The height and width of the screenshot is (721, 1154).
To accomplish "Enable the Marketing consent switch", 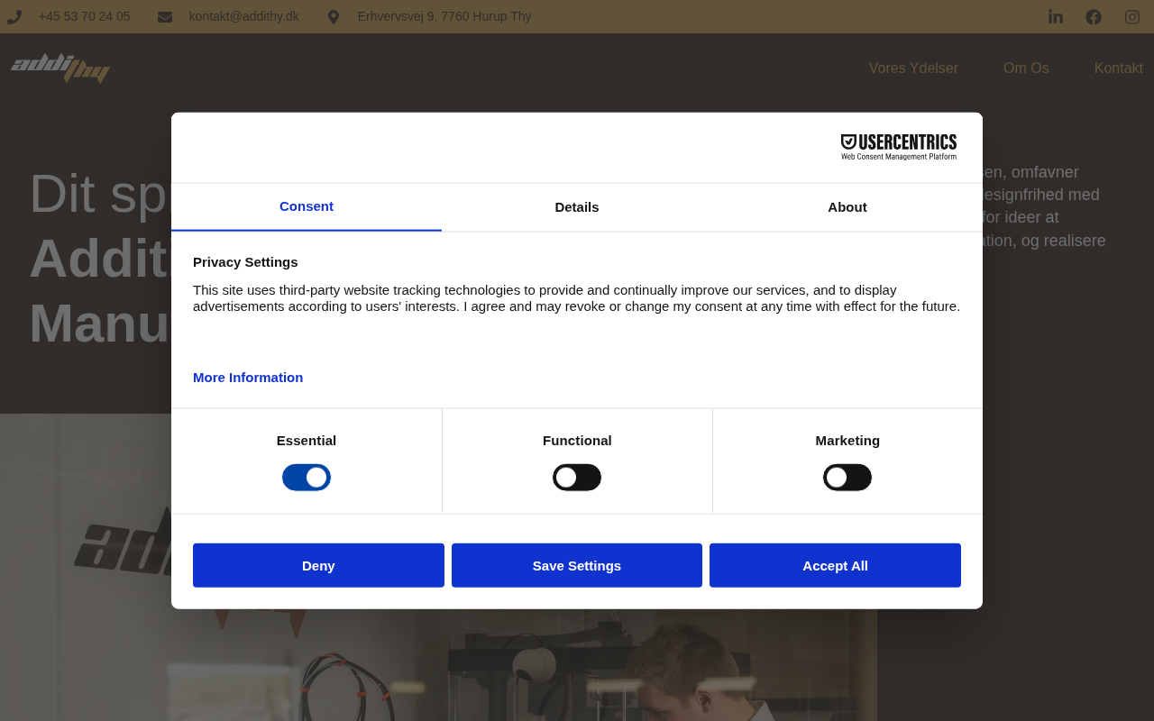I will coord(847,478).
